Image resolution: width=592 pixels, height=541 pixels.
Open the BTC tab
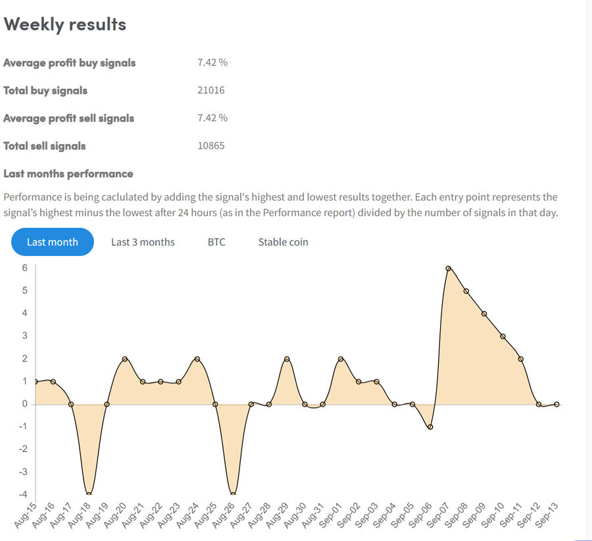(x=216, y=242)
